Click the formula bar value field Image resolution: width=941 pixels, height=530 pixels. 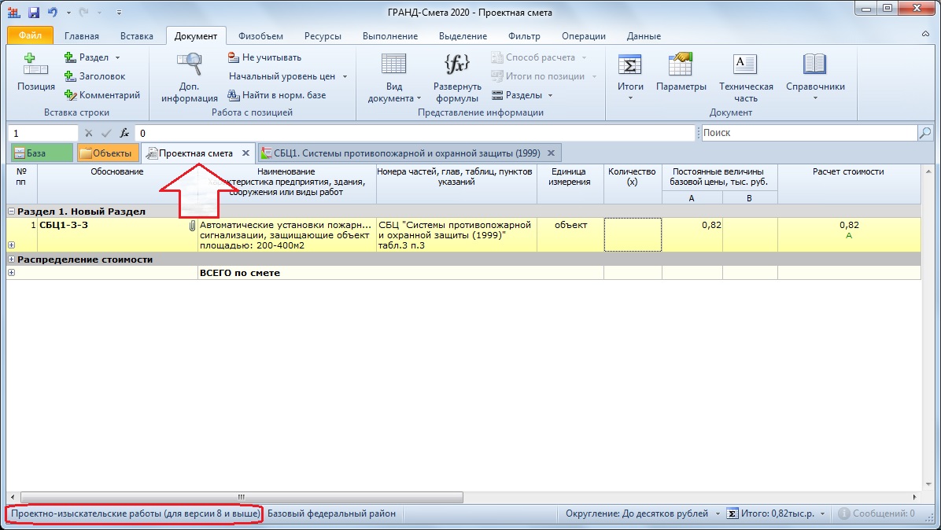[414, 133]
